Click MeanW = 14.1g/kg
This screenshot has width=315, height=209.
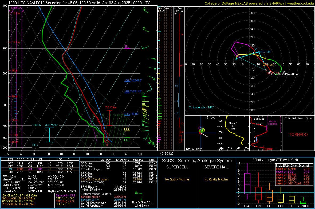point(14,179)
